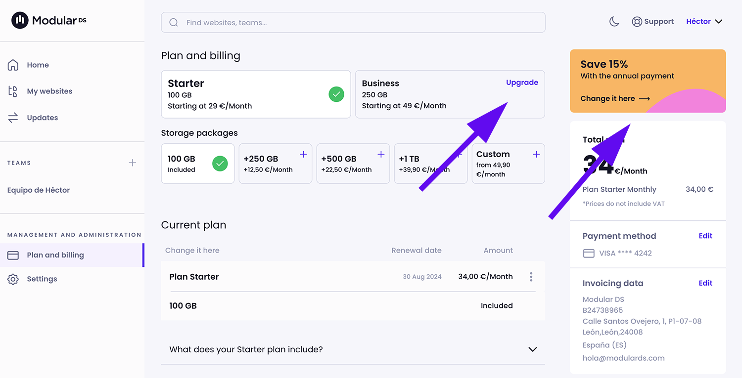Open Settings in the sidebar
The image size is (742, 378).
pyautogui.click(x=42, y=279)
